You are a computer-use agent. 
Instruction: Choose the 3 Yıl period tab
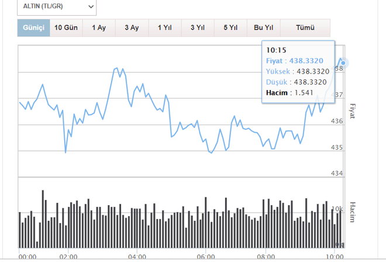[x=197, y=28]
